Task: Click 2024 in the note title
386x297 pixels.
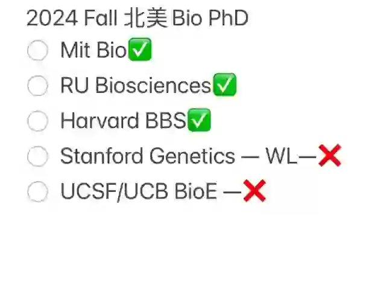Action: [x=52, y=18]
